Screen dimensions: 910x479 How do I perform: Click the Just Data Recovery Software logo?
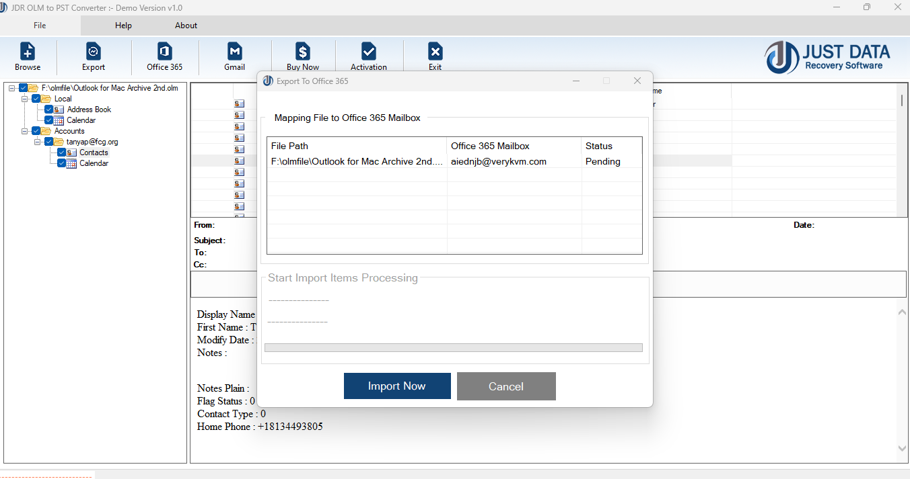tap(828, 57)
